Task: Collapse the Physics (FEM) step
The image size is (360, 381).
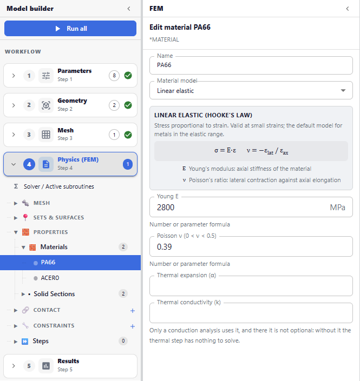Action: click(x=14, y=164)
